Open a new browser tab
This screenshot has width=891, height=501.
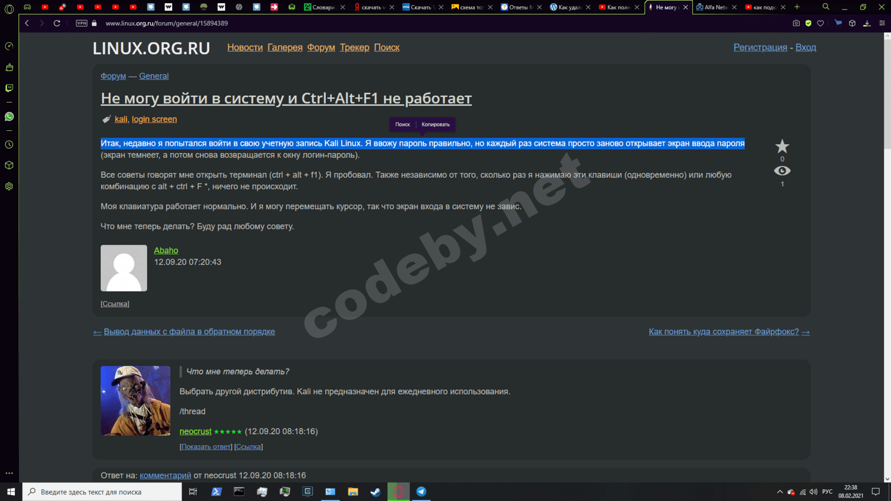tap(797, 7)
